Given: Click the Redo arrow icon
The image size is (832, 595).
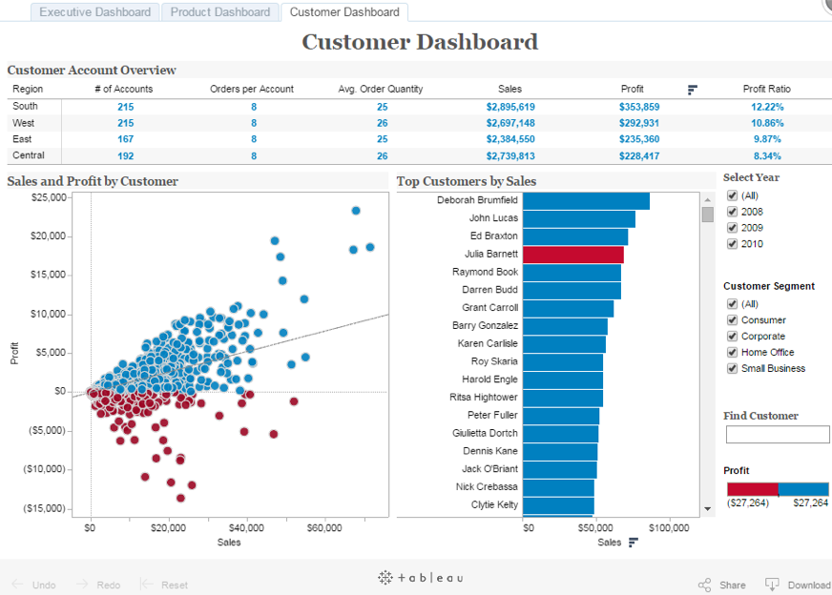Looking at the screenshot, I should point(82,585).
